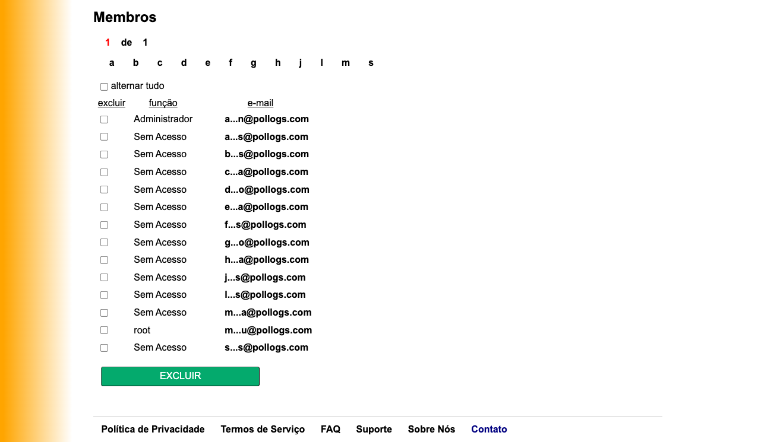This screenshot has width=758, height=442.
Task: Filter members by letter 'm'
Action: [x=345, y=63]
